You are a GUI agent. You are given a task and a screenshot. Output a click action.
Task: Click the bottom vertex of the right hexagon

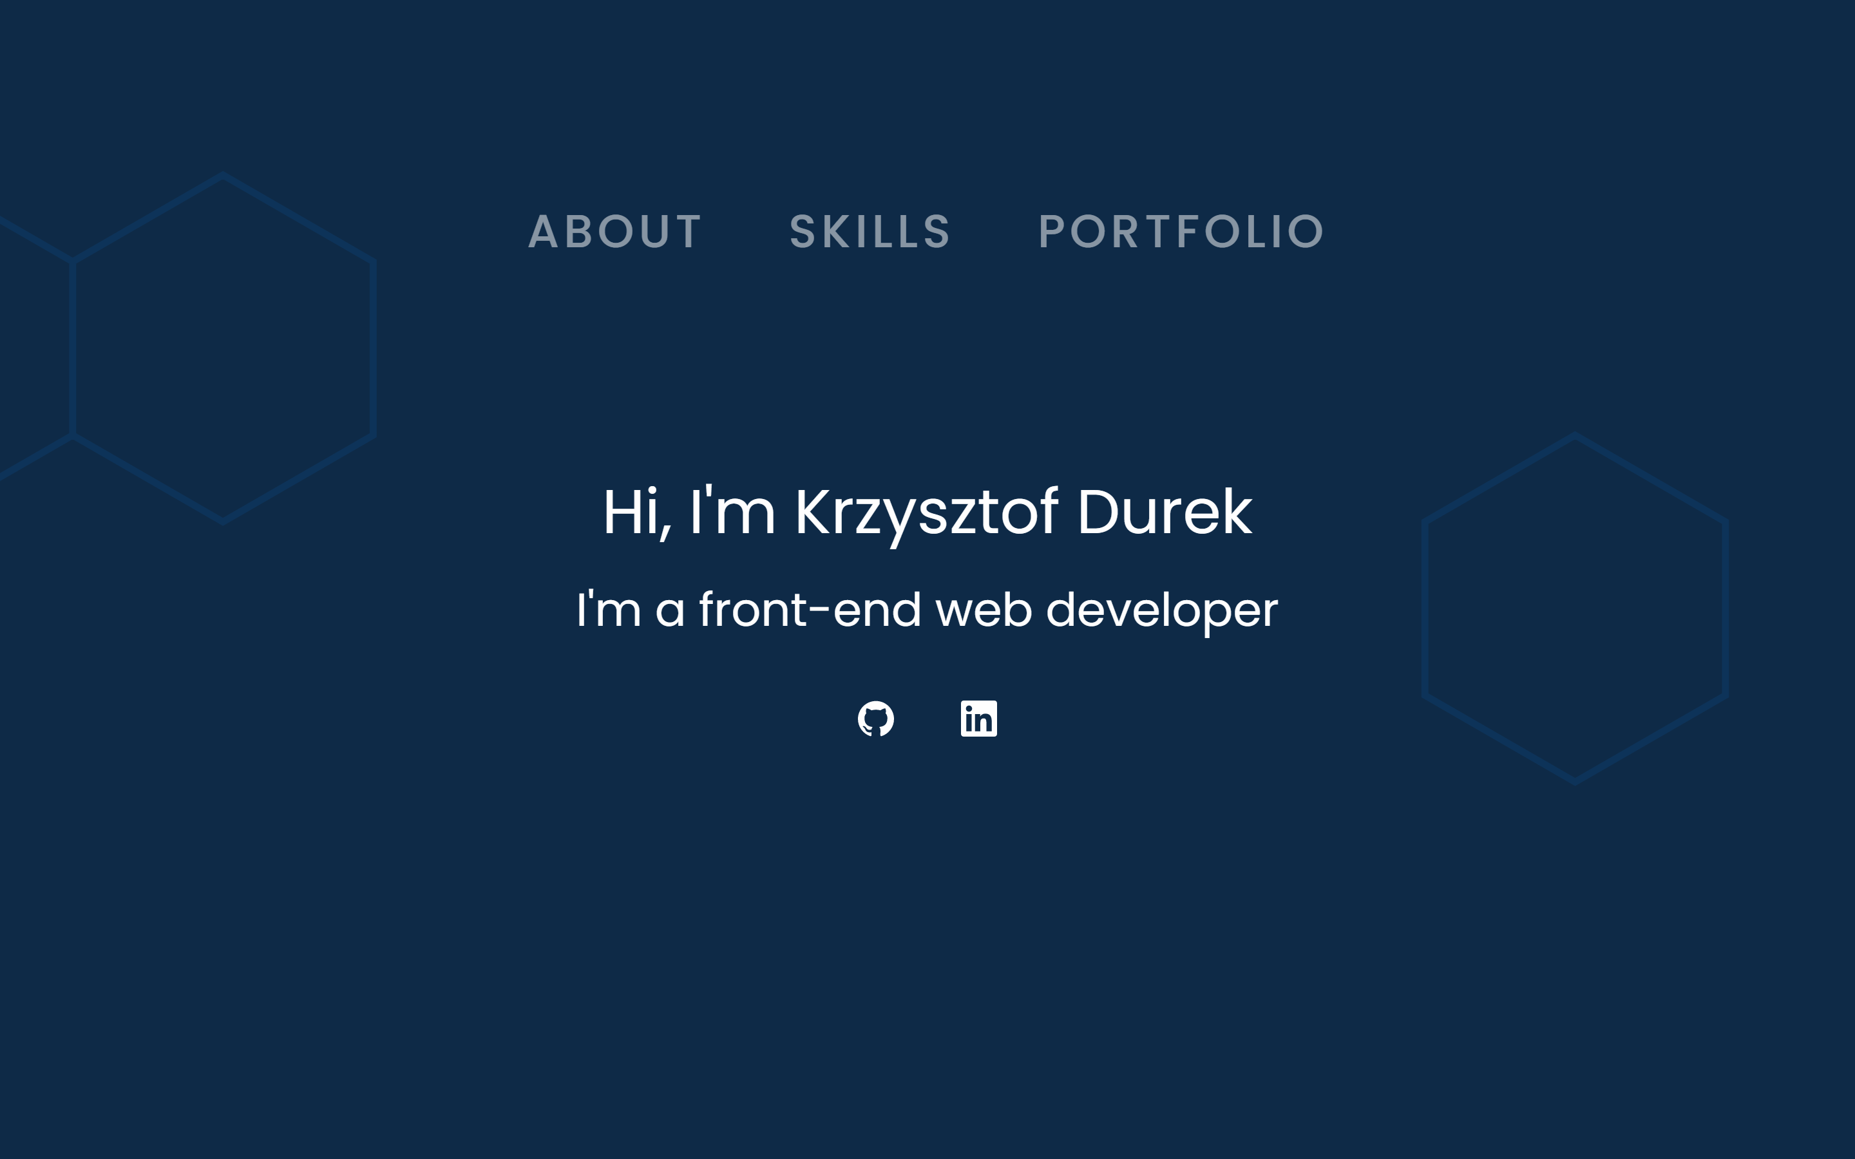[x=1575, y=781]
